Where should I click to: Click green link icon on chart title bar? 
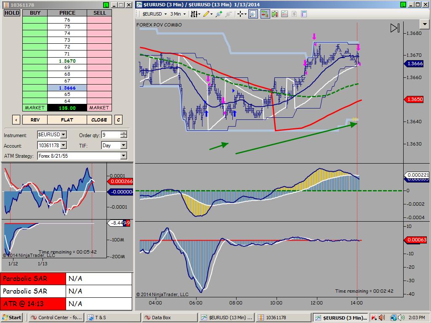click(403, 5)
